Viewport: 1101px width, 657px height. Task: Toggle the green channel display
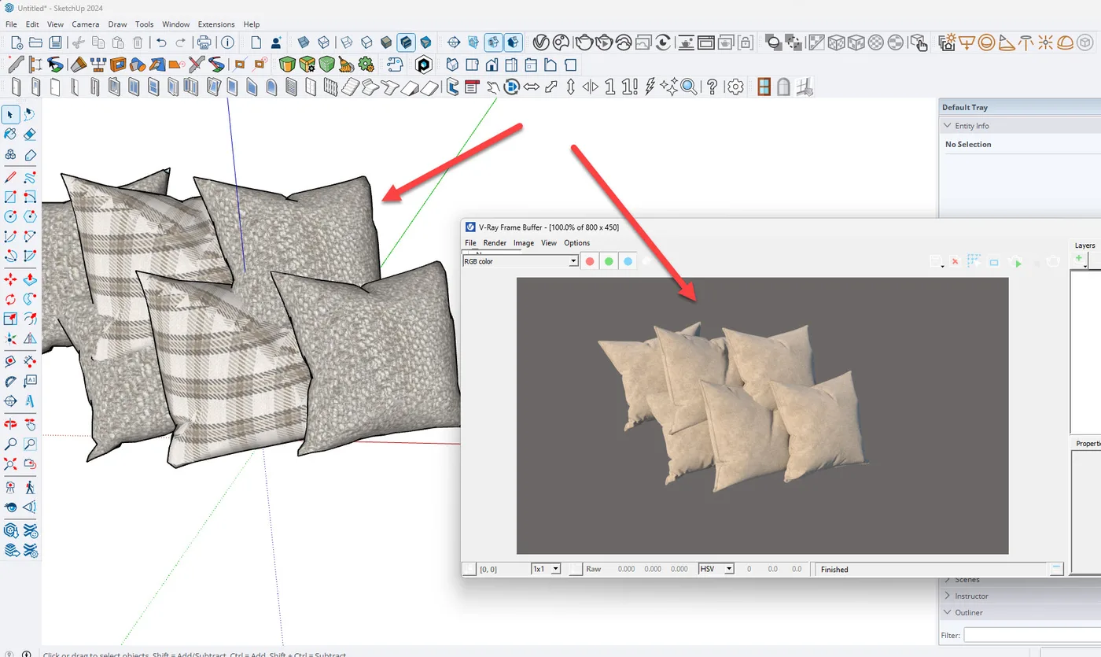pos(608,260)
